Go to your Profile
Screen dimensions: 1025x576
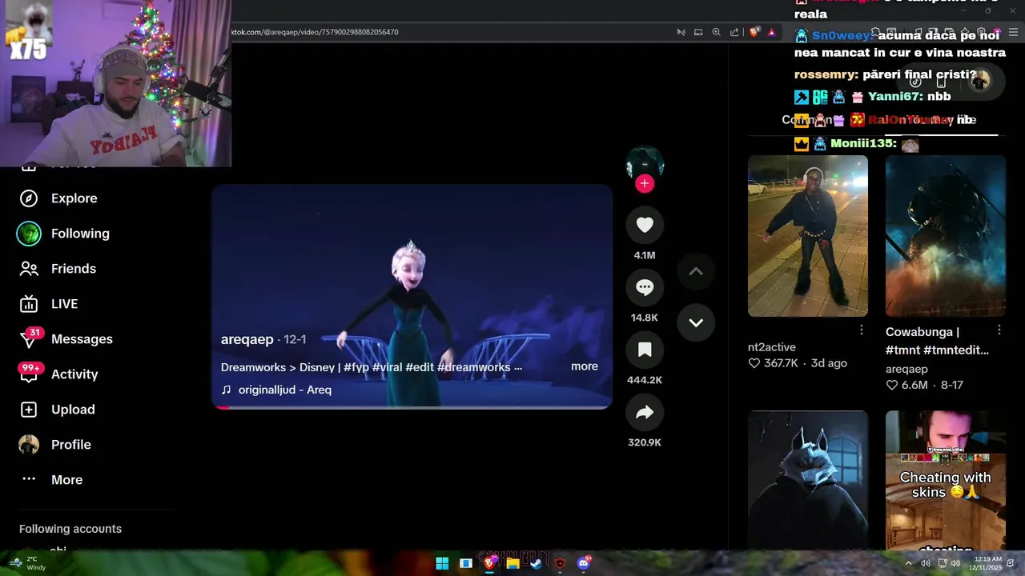[54, 445]
